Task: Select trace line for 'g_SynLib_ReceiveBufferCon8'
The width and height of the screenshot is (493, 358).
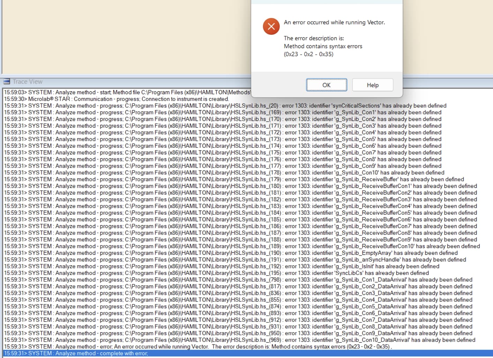Action: point(240,233)
